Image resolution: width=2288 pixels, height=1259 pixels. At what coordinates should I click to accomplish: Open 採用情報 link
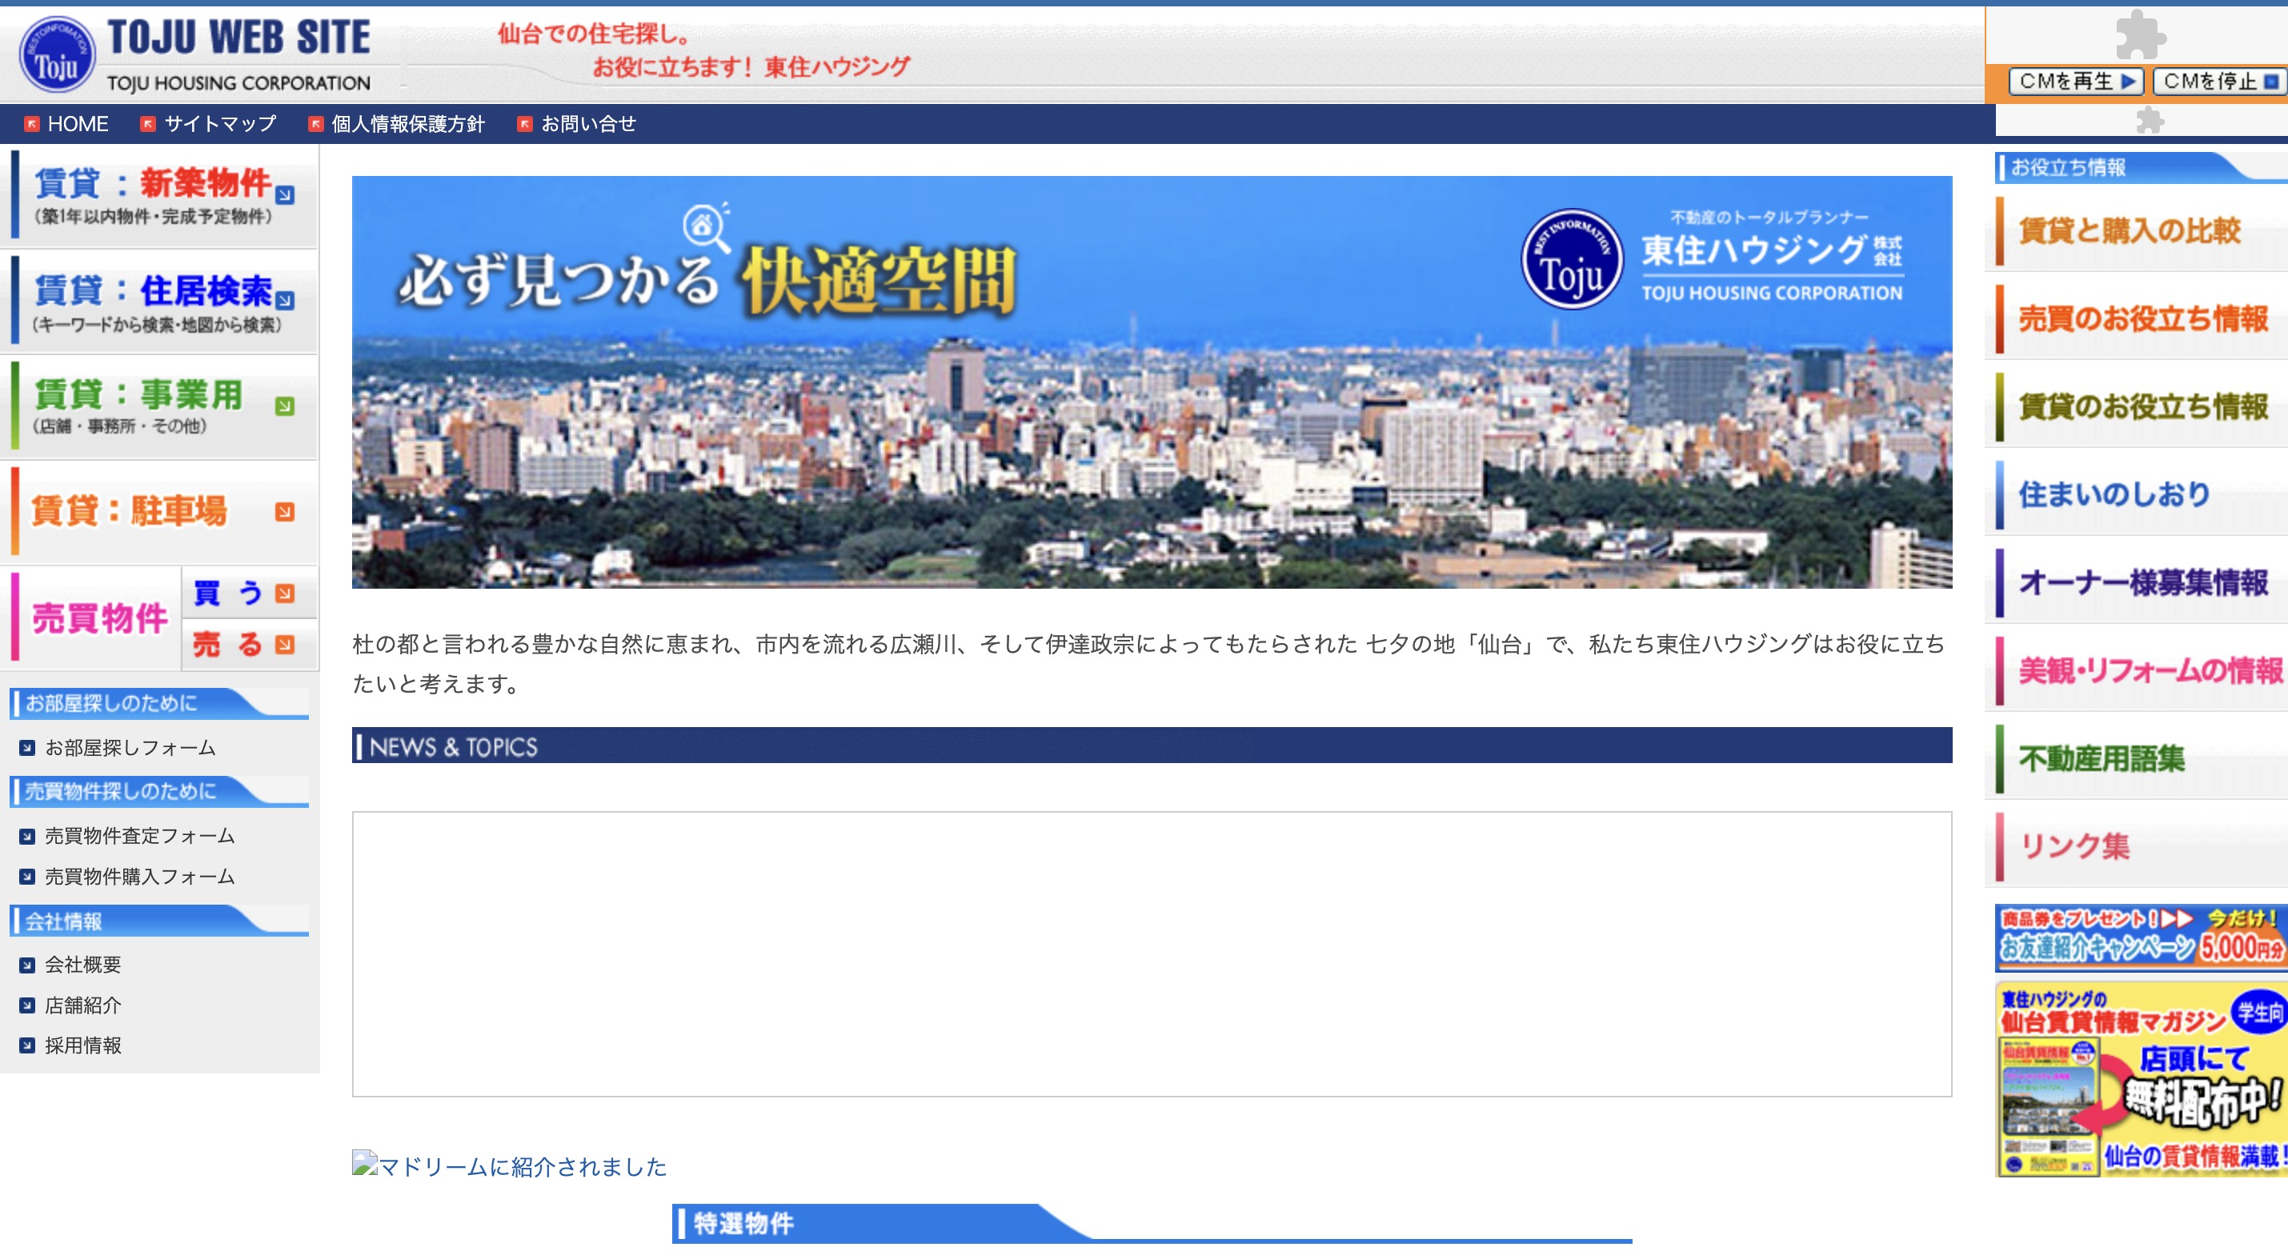click(83, 1046)
